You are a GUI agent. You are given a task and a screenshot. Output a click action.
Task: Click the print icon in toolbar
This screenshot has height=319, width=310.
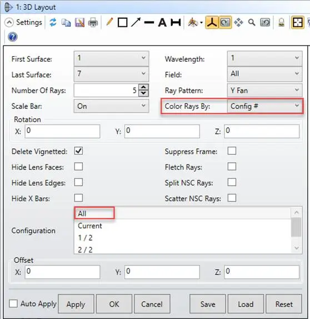click(93, 22)
